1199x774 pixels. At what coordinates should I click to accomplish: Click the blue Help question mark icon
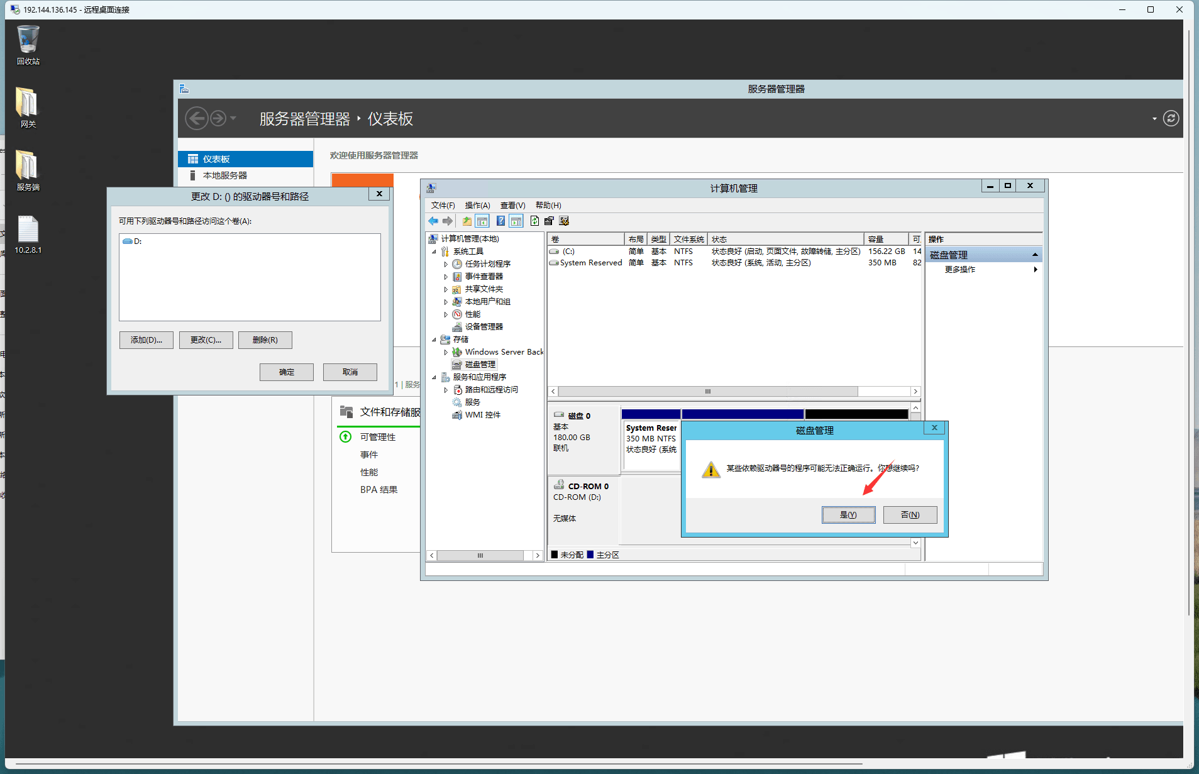[500, 221]
